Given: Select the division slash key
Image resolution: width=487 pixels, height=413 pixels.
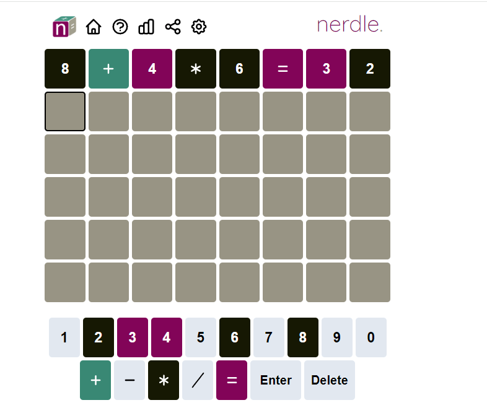Looking at the screenshot, I should click(198, 380).
